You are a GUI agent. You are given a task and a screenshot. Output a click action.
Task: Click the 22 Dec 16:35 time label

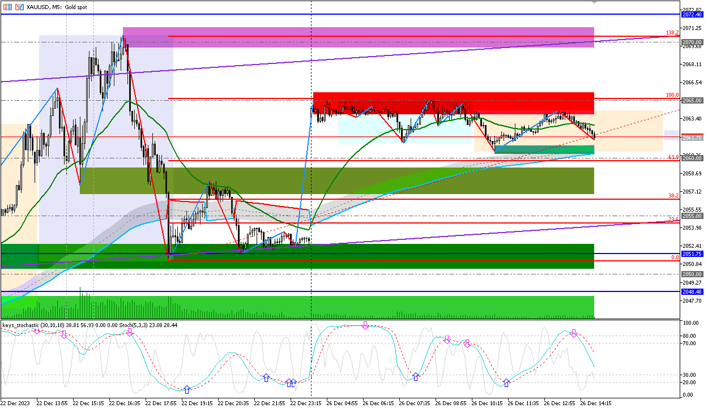125,403
